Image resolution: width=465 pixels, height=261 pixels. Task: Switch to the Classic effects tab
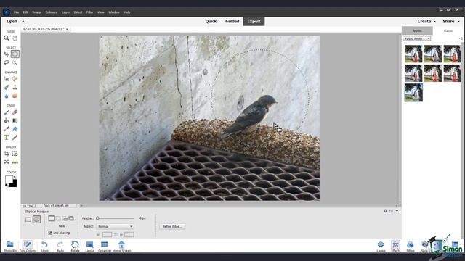[448, 30]
